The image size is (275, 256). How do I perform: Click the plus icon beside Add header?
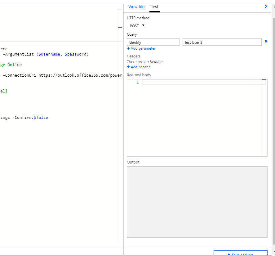[x=128, y=67]
